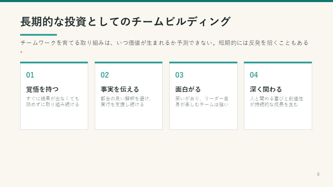Select the number 03 label
This screenshot has width=333, height=187.
pos(179,75)
